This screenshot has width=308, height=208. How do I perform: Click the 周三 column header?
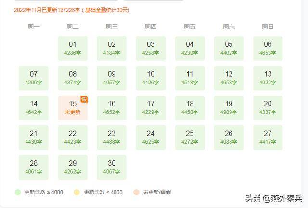[112, 27]
